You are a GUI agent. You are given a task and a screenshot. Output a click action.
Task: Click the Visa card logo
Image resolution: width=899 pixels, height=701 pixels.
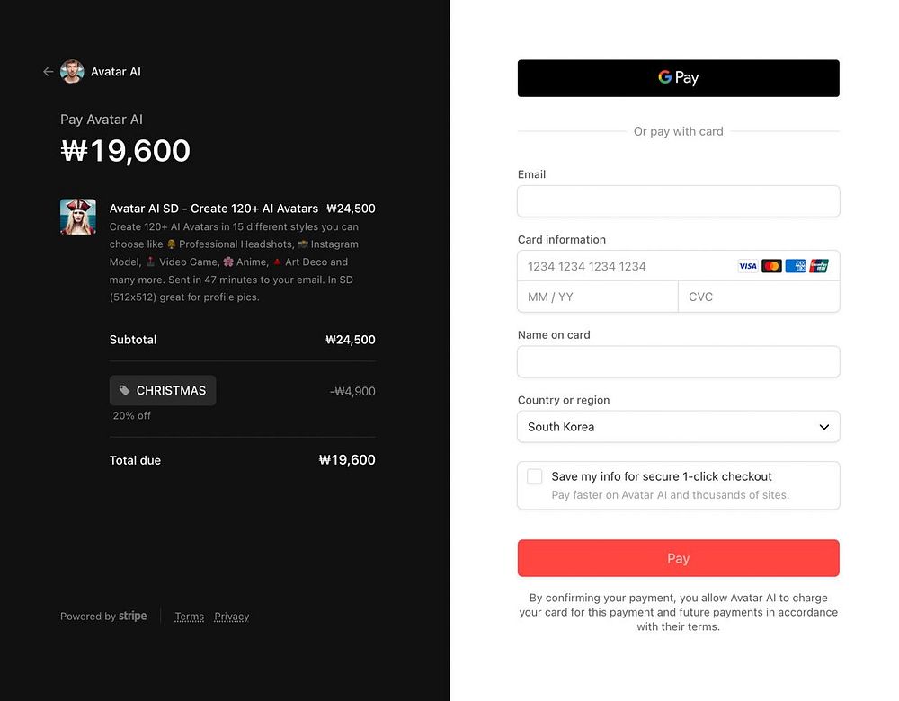(748, 266)
